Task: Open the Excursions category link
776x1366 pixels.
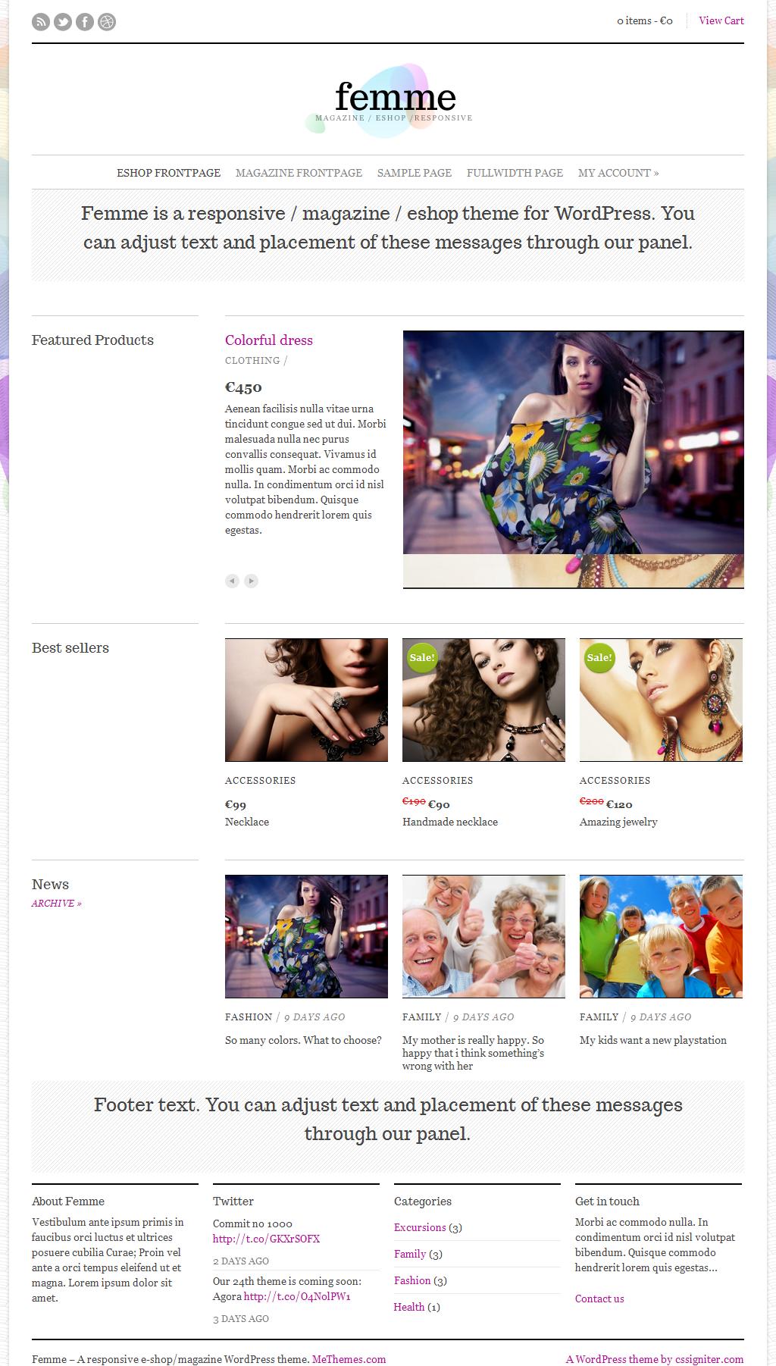Action: pyautogui.click(x=420, y=1227)
